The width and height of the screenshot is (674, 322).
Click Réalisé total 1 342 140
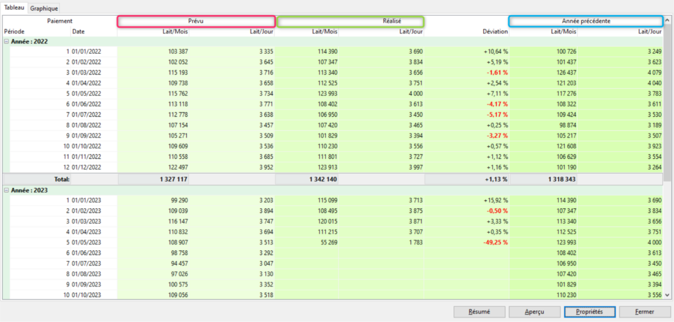coord(323,179)
